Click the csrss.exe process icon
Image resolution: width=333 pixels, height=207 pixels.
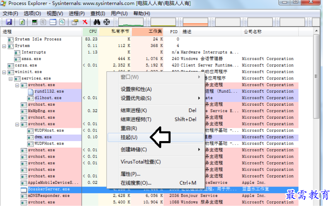tap(10, 66)
